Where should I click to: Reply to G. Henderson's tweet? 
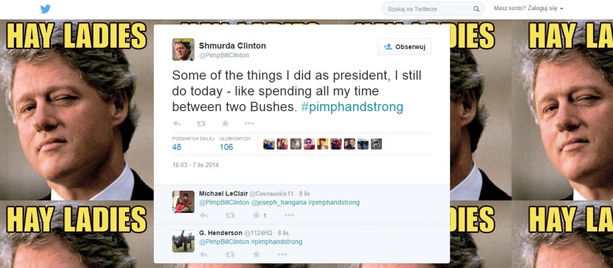point(204,254)
